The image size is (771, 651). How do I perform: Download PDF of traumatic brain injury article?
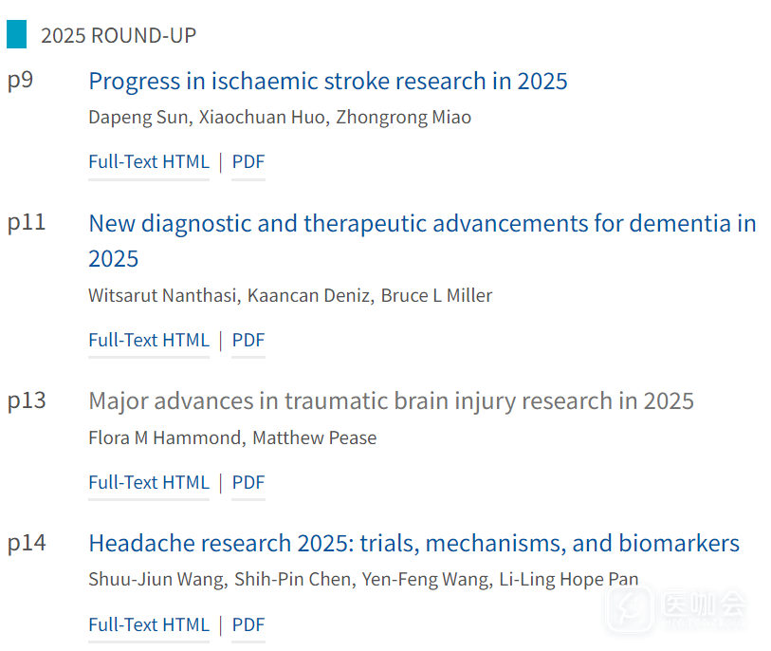[248, 482]
